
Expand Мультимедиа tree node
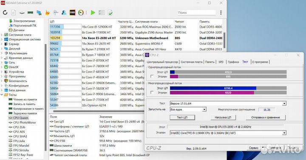point(2,53)
